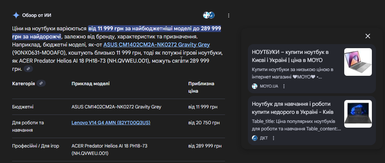Screen dimensions: 385x163
Task: Click the 'Категорія' column header
Action: pyautogui.click(x=23, y=84)
